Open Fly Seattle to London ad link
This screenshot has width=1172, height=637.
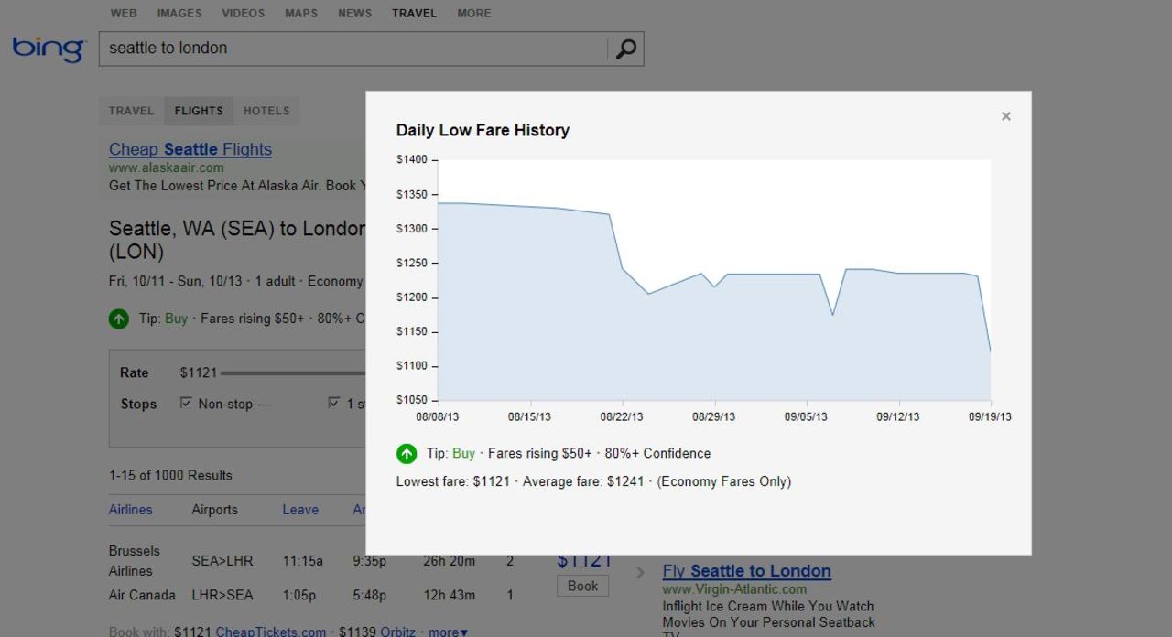(746, 571)
